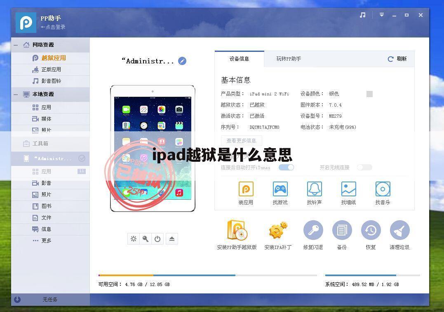Image resolution: width=444 pixels, height=312 pixels.
Task: Click the respring loading icon below device
Action: [x=134, y=239]
